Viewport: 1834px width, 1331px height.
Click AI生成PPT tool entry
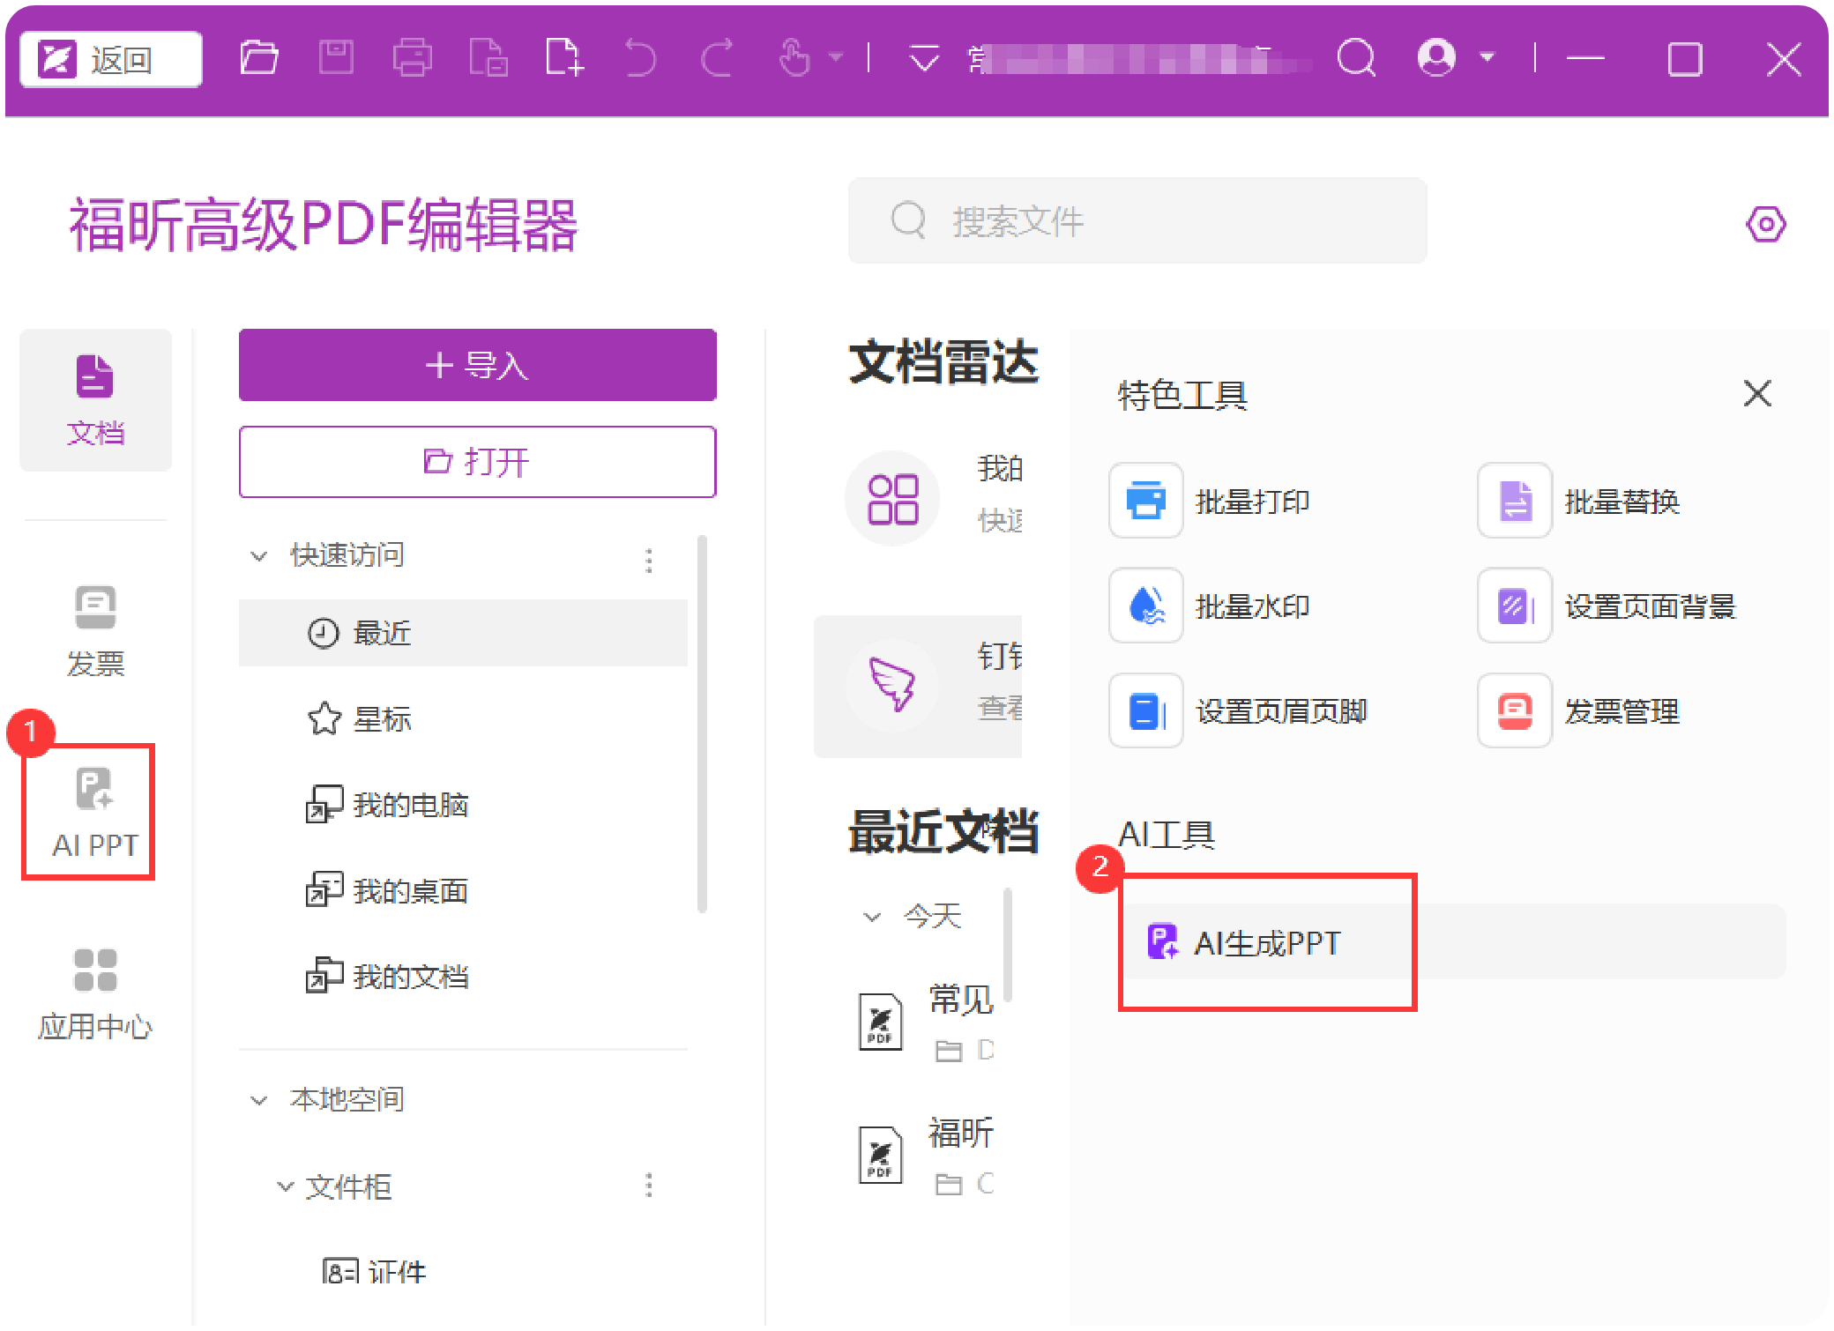[1455, 941]
